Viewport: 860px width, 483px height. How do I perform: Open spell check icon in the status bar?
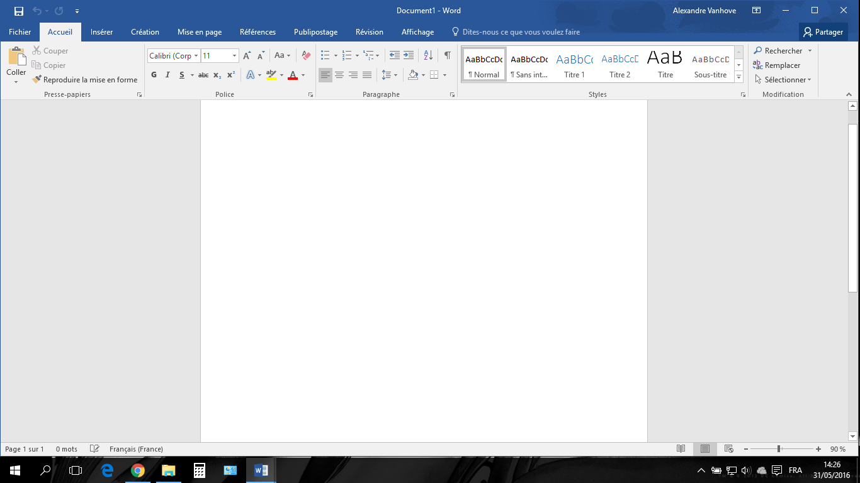pyautogui.click(x=94, y=449)
